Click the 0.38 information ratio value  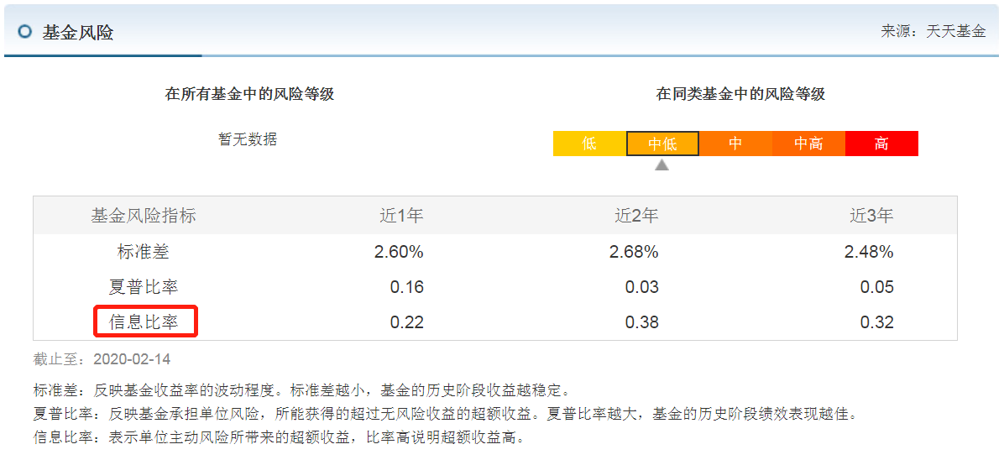[x=642, y=321]
